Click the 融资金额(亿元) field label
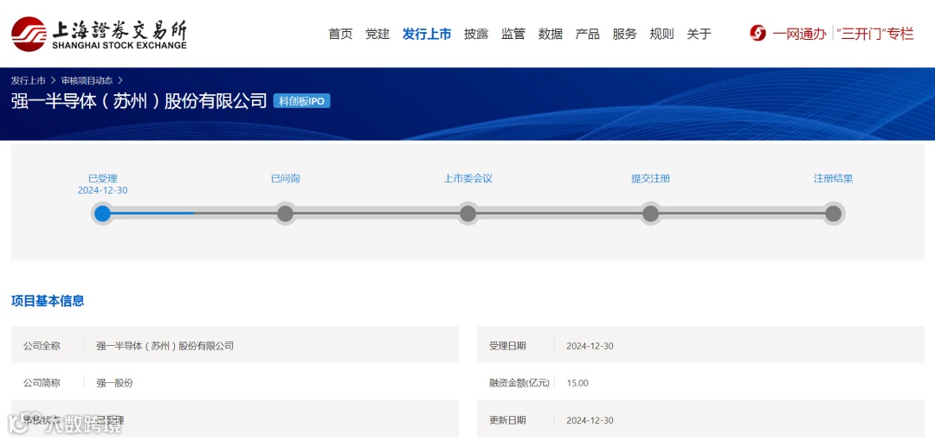The height and width of the screenshot is (441, 935). click(519, 382)
